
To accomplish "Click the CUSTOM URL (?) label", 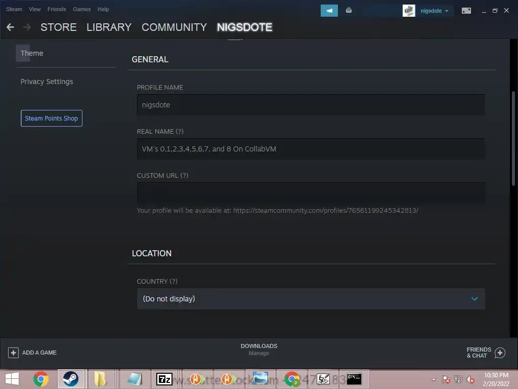I will (x=162, y=175).
